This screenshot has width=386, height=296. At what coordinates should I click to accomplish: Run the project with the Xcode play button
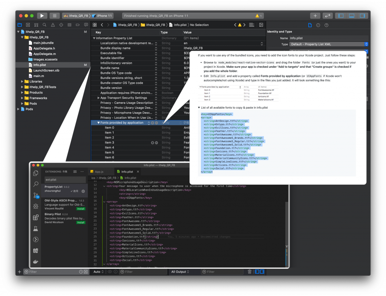pyautogui.click(x=42, y=16)
